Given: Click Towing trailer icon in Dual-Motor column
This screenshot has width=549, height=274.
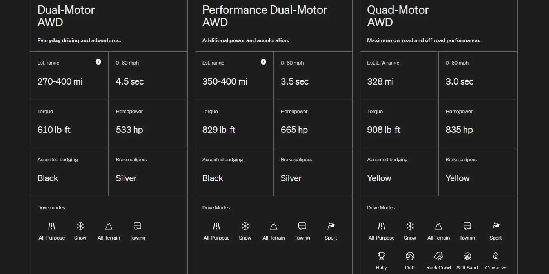Looking at the screenshot, I should (137, 226).
